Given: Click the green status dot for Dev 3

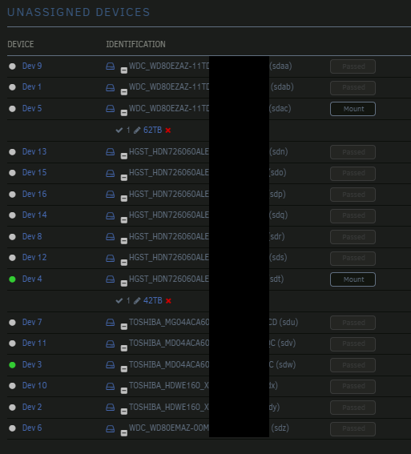Looking at the screenshot, I should click(x=12, y=365).
